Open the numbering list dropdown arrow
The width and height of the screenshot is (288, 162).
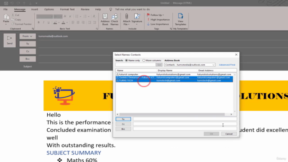coord(89,17)
